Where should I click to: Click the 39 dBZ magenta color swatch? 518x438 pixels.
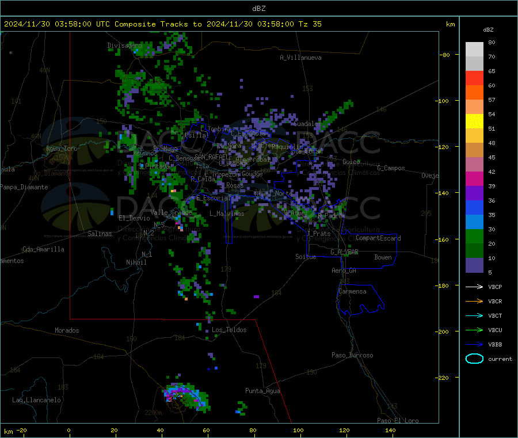(474, 178)
